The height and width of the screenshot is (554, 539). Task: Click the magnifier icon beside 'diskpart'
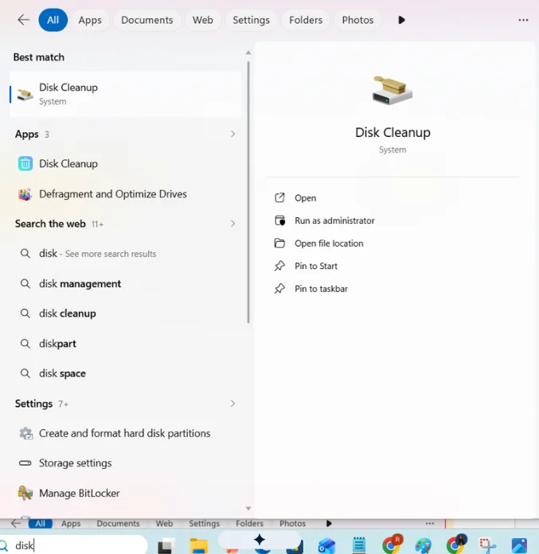[25, 343]
